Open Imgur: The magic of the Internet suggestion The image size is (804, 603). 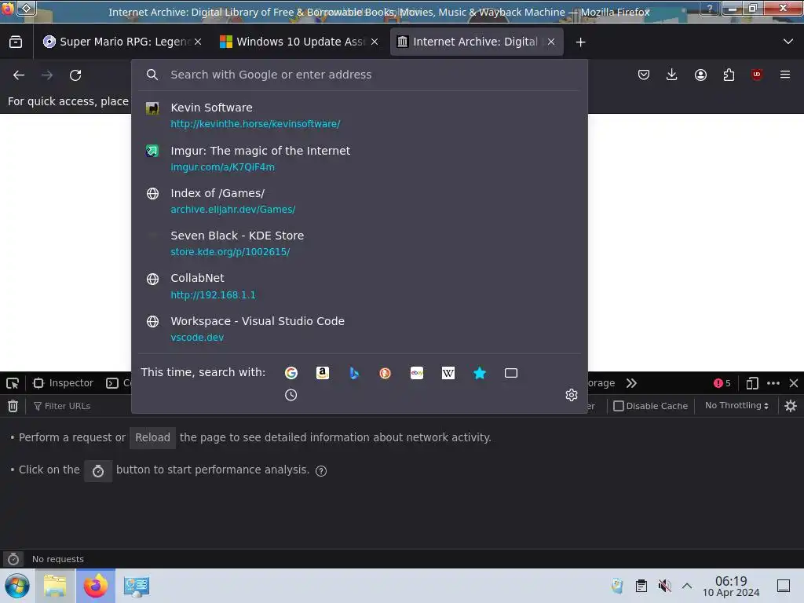(360, 158)
